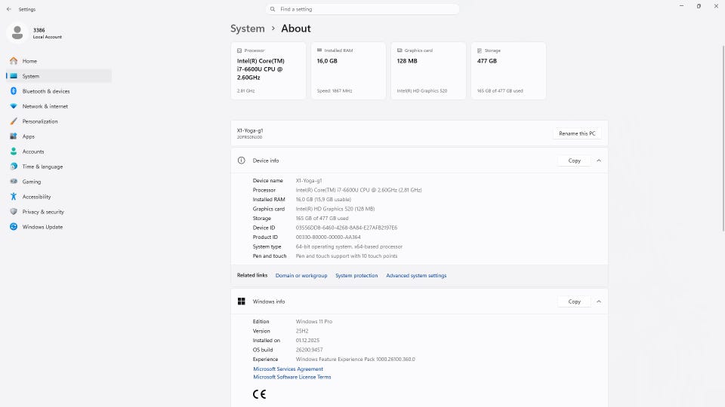The height and width of the screenshot is (407, 725).
Task: Go to Personalization via paintbrush icon
Action: (14, 121)
